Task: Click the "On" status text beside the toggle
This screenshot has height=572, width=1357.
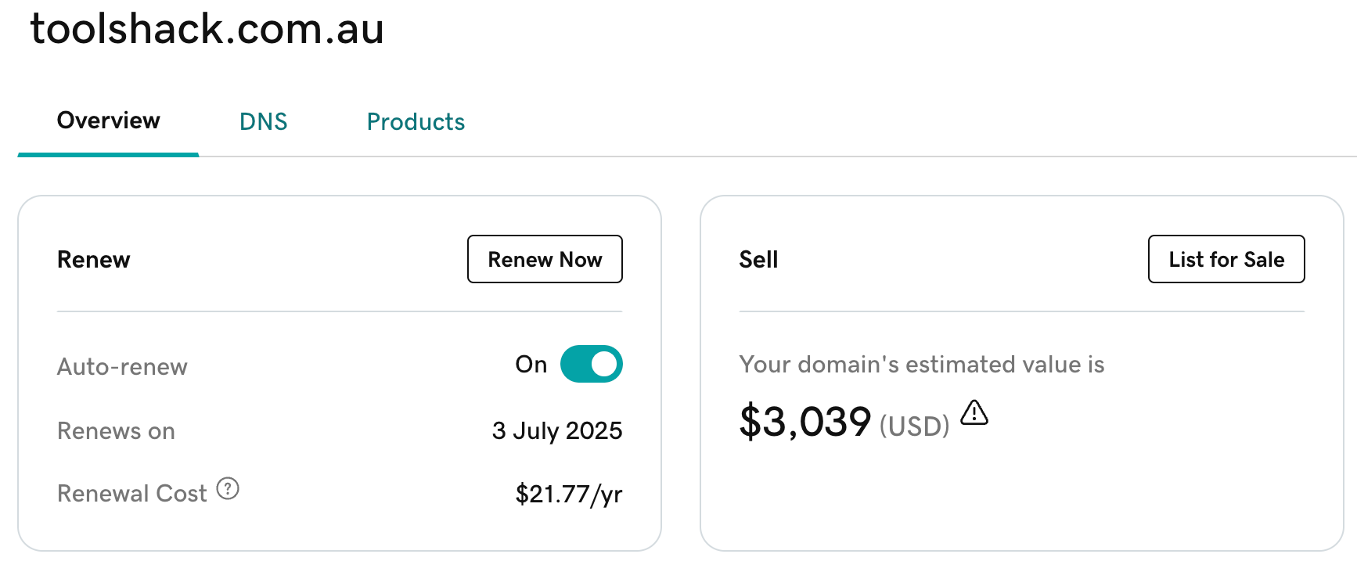Action: coord(531,364)
